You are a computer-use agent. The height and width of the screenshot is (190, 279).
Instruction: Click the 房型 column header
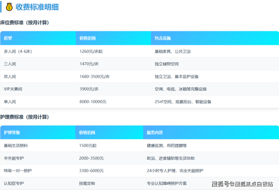click(8, 38)
